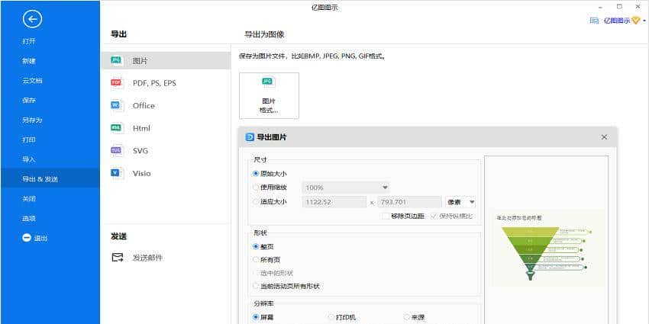Viewport: 649px width, 324px height.
Task: Open 导入 in the sidebar
Action: (x=29, y=159)
